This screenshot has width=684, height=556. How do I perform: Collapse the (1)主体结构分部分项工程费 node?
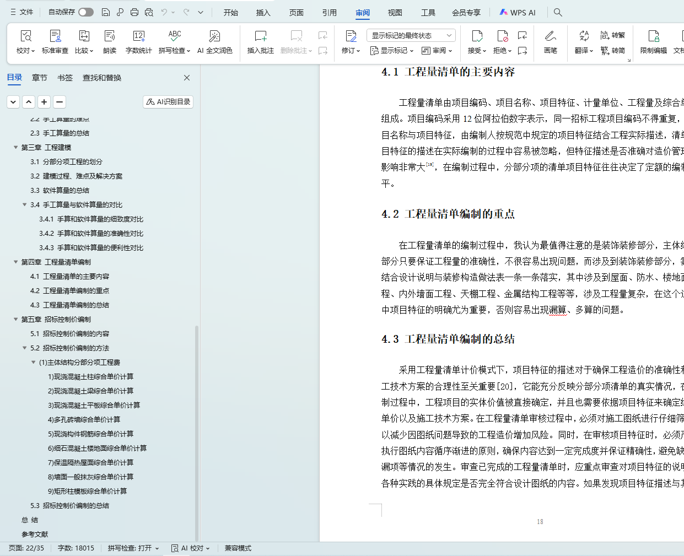pos(33,362)
